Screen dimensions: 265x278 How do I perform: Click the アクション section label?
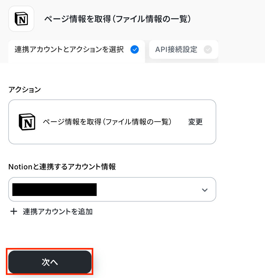[24, 90]
